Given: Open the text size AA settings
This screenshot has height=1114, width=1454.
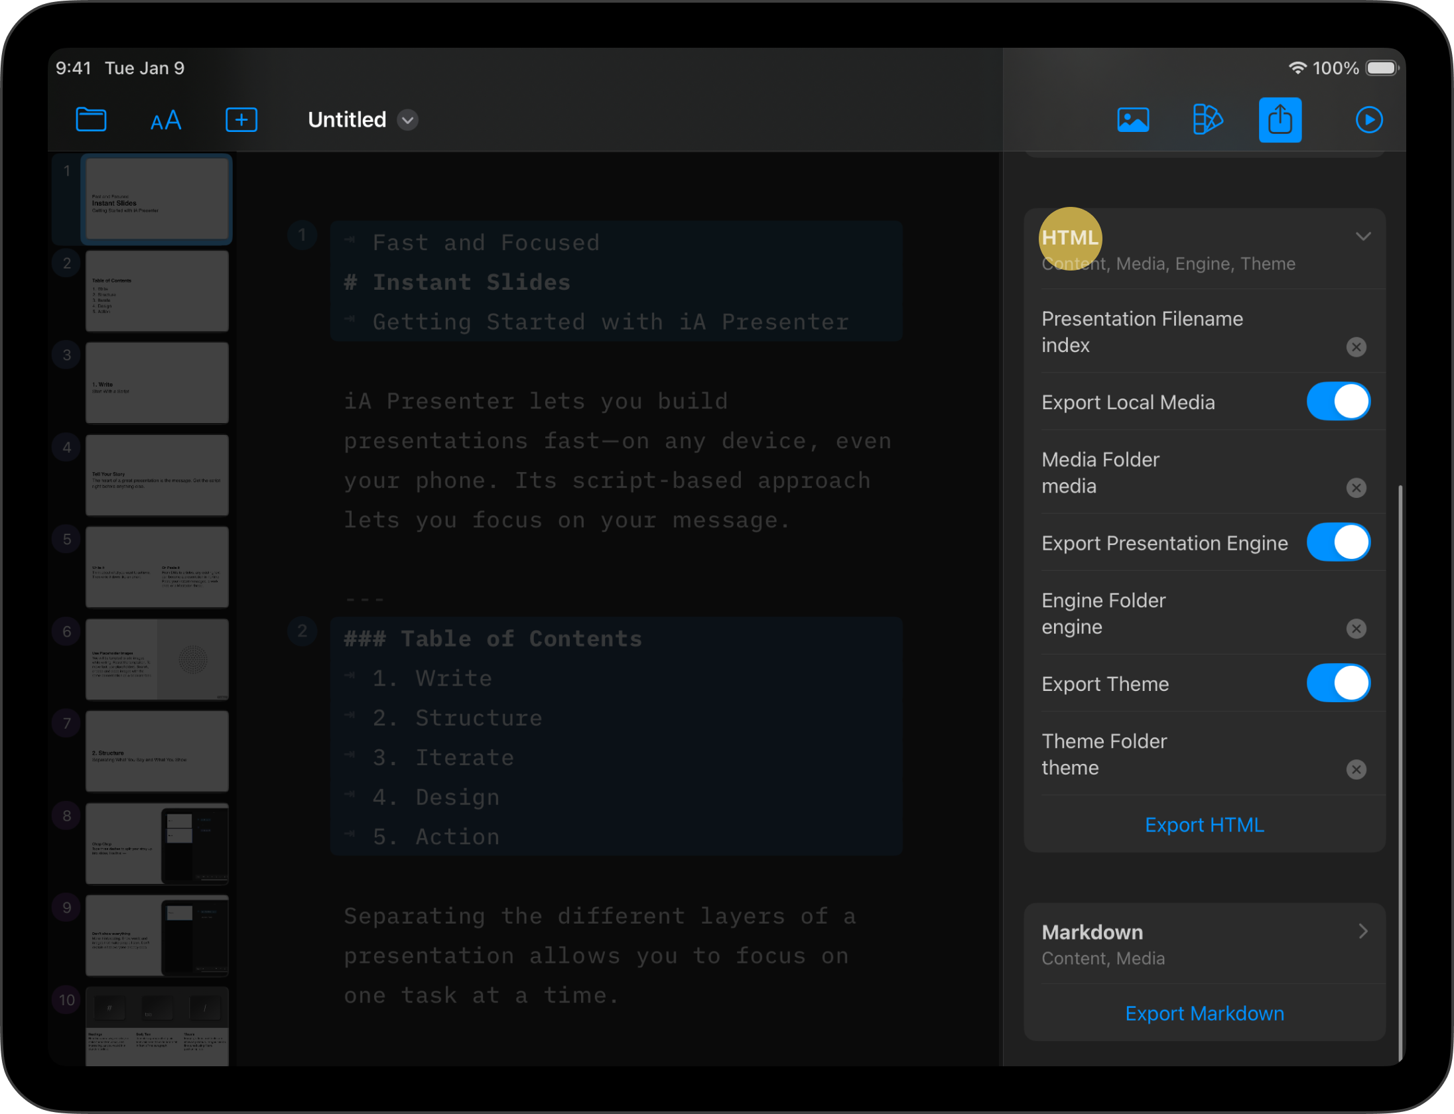Looking at the screenshot, I should pyautogui.click(x=166, y=121).
